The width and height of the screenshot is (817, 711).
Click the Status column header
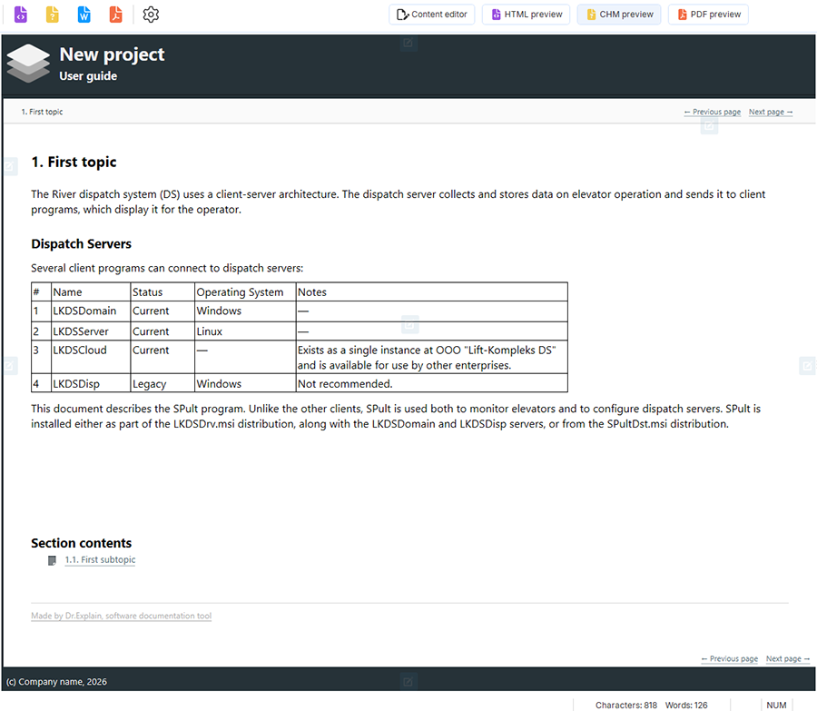(162, 291)
